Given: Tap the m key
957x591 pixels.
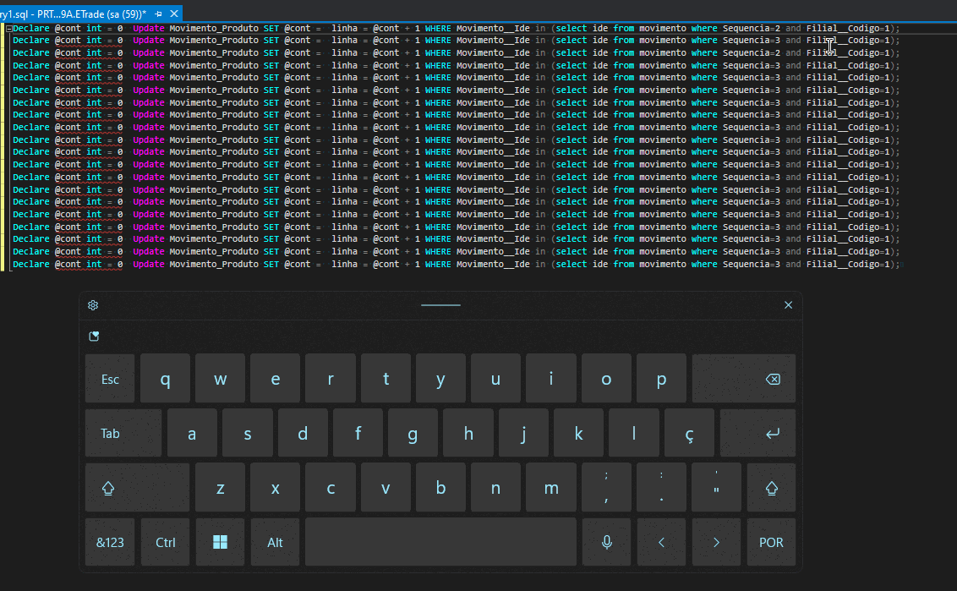Looking at the screenshot, I should pyautogui.click(x=551, y=488).
